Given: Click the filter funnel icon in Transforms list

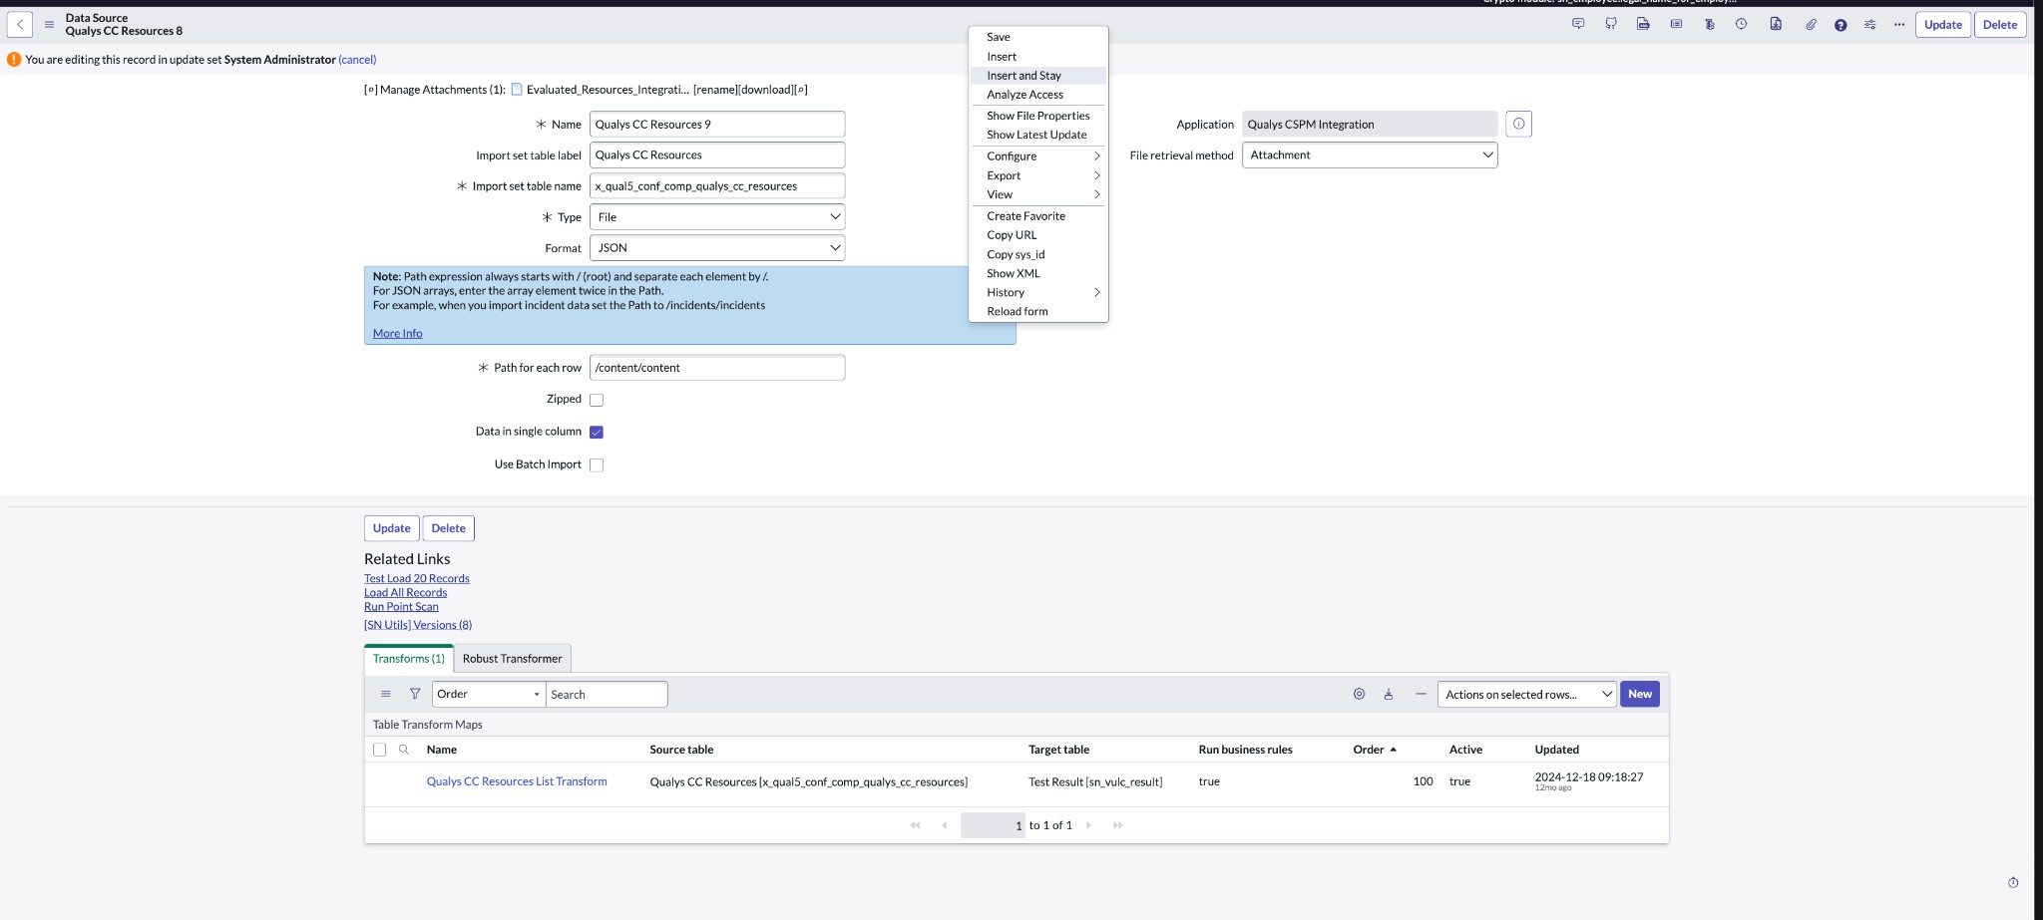Looking at the screenshot, I should [415, 694].
